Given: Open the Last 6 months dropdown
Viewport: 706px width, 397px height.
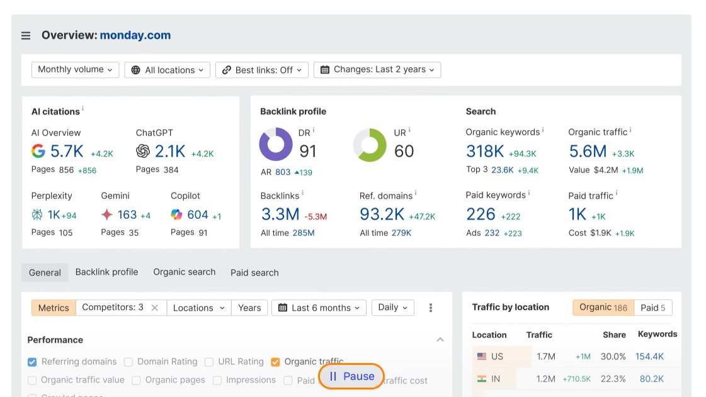Looking at the screenshot, I should (319, 308).
